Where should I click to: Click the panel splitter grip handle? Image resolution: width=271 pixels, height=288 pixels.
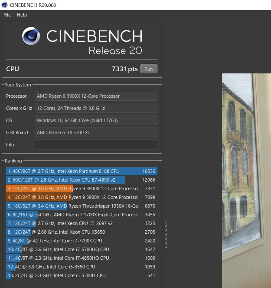coord(166,235)
